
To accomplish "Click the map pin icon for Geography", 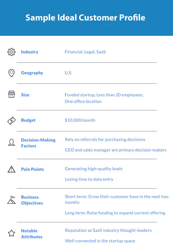I will click(11, 73).
